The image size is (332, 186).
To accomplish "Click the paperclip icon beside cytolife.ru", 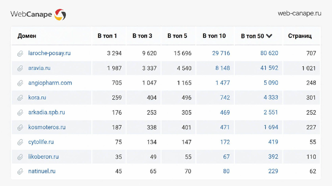I will [x=20, y=142].
